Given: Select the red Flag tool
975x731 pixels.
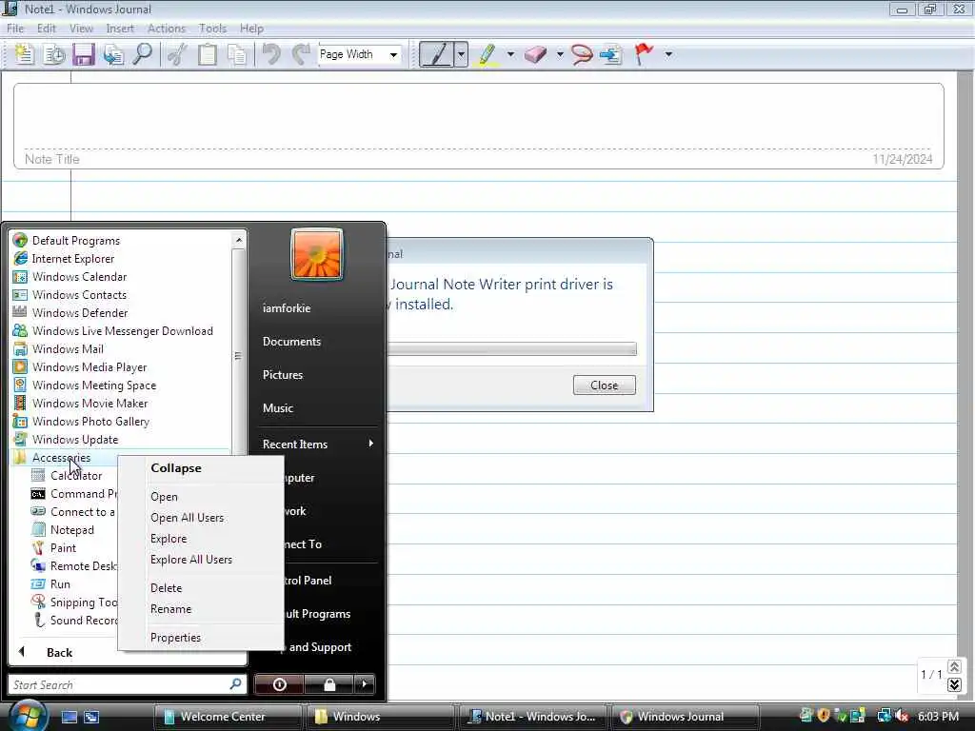Looking at the screenshot, I should tap(645, 54).
